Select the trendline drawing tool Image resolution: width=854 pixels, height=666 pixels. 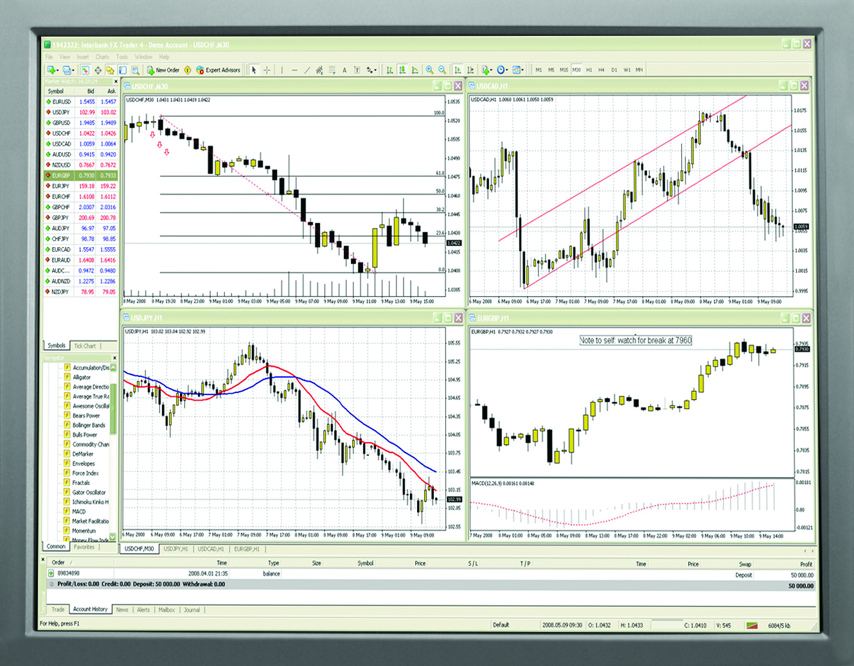(307, 70)
